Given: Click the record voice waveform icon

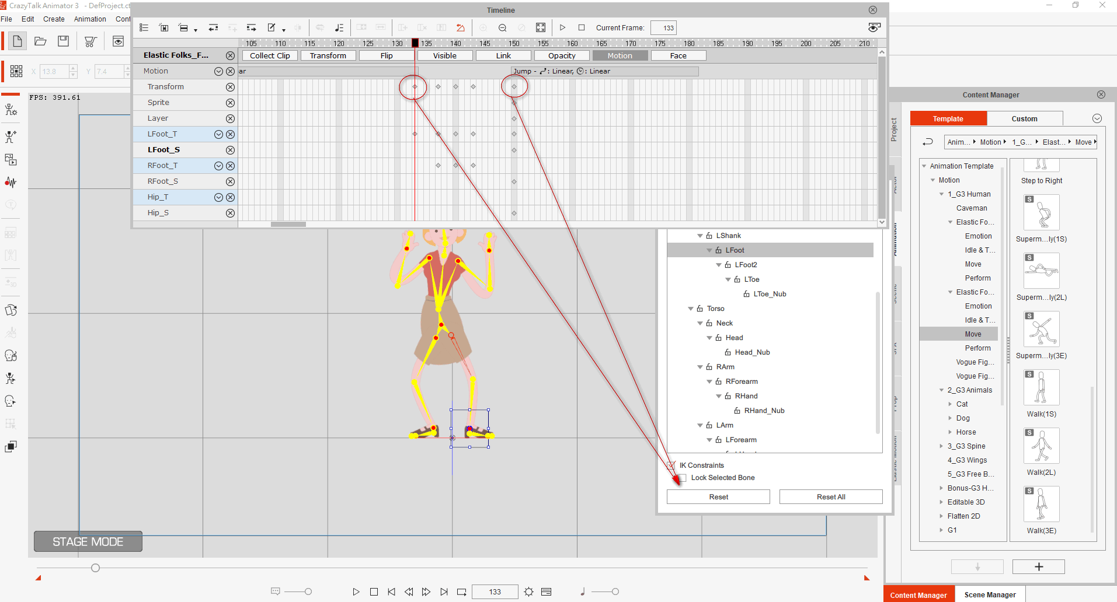Looking at the screenshot, I should [11, 182].
